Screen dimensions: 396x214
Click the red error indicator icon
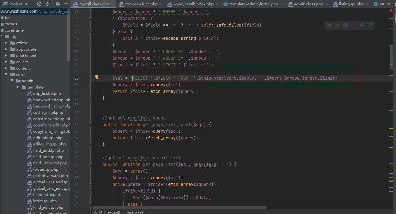[391, 11]
